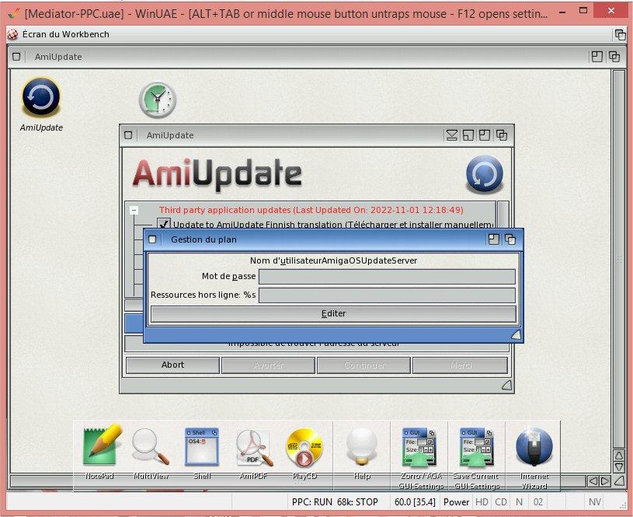The image size is (633, 517).
Task: Click the outer window scroll-up arrow
Action: tap(619, 455)
